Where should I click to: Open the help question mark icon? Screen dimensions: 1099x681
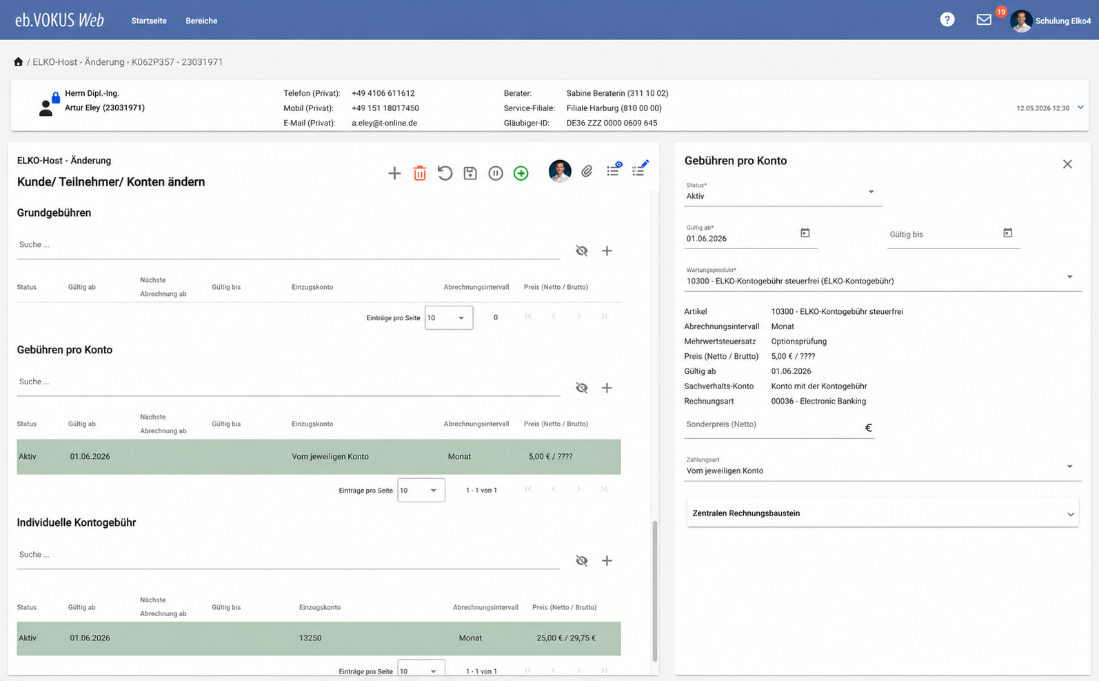point(947,20)
